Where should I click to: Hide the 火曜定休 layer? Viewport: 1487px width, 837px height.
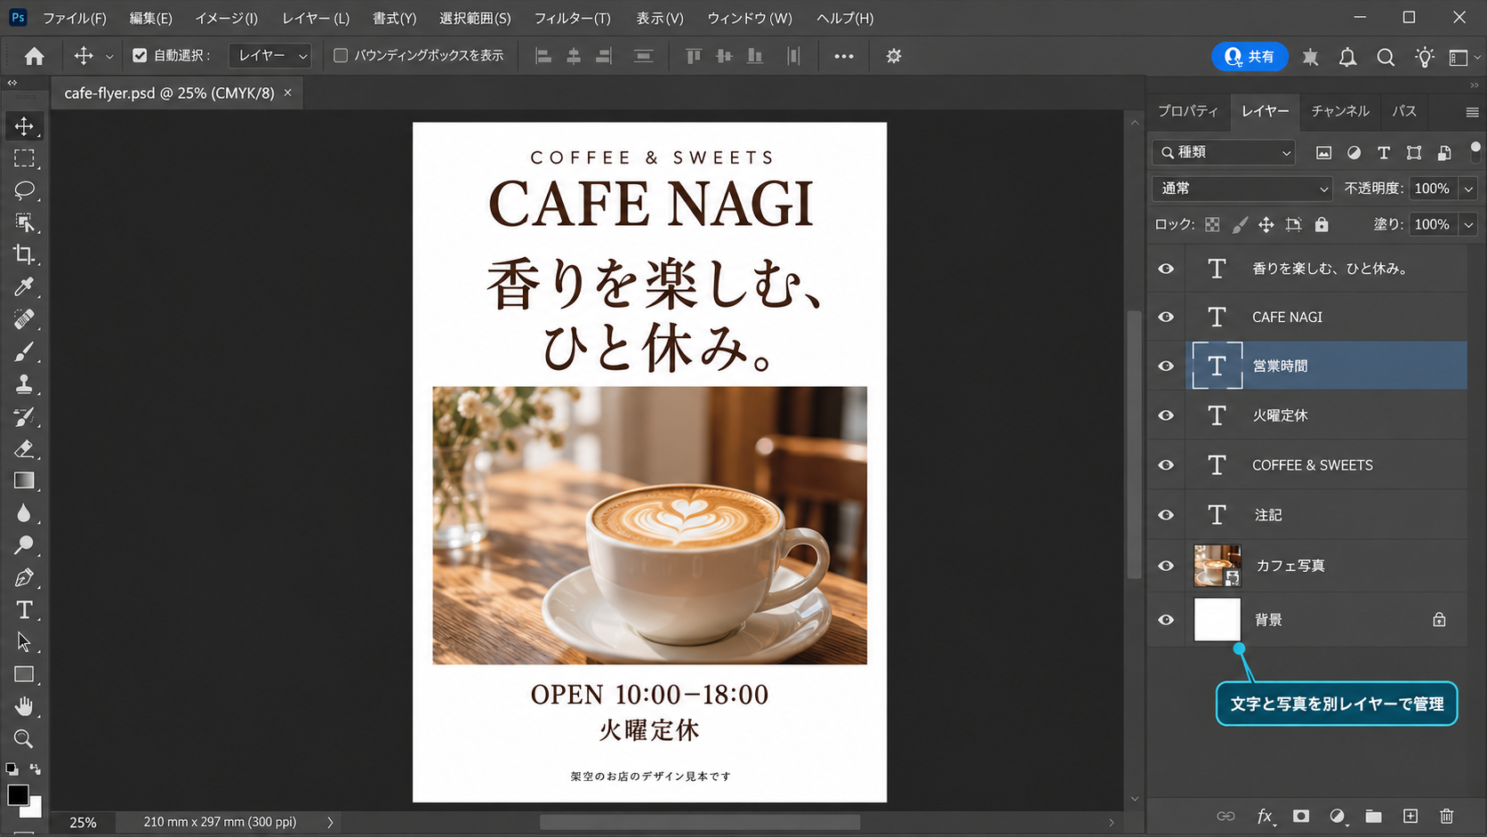click(x=1166, y=415)
